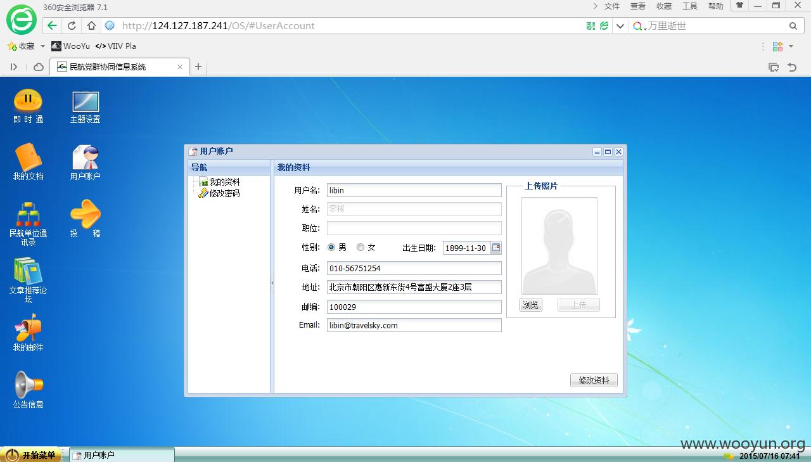Click the 邮编 postal code field
Screen dimensions: 811x462
pos(414,307)
